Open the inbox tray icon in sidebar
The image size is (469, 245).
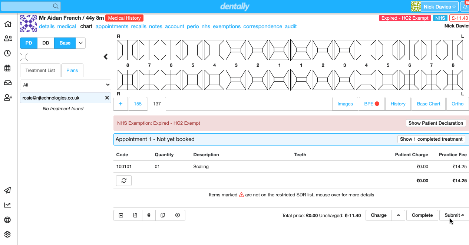[x=7, y=83]
